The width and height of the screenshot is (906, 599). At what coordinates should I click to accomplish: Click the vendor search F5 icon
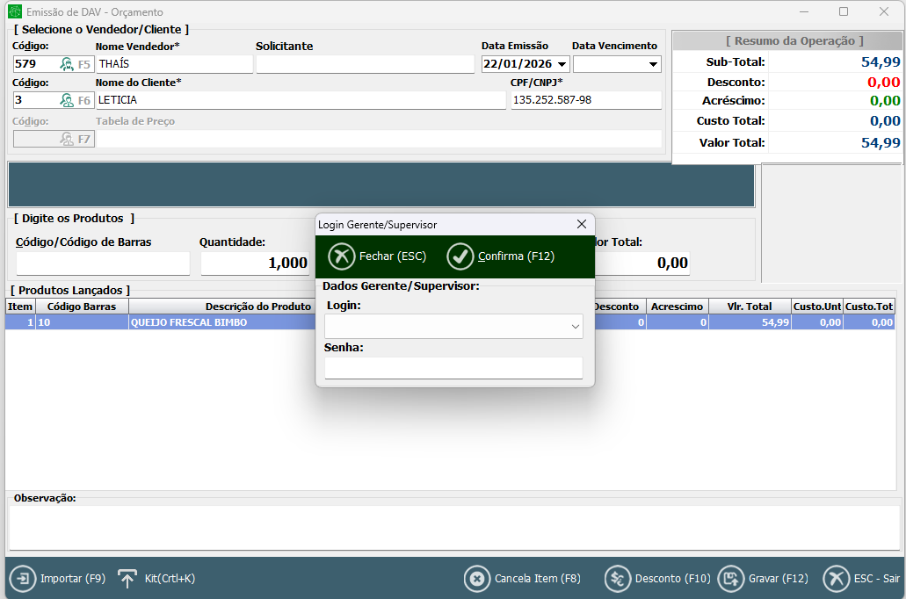point(68,64)
